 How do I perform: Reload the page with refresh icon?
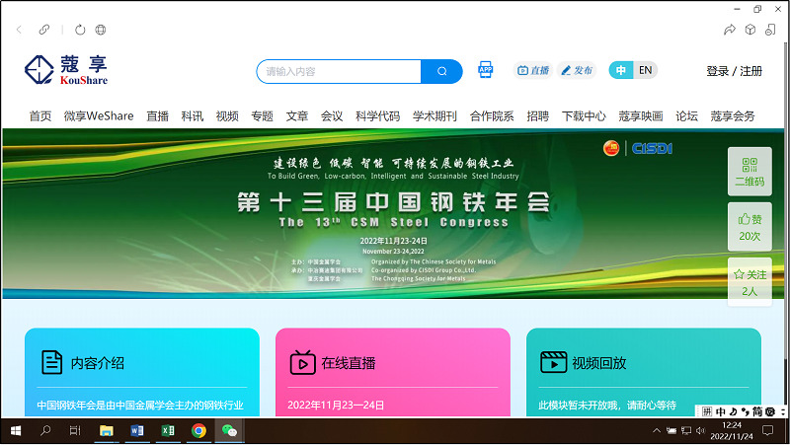click(80, 30)
